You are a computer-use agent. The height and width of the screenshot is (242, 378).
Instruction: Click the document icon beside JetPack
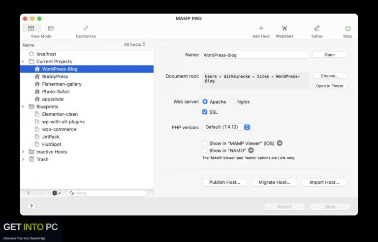coord(37,137)
